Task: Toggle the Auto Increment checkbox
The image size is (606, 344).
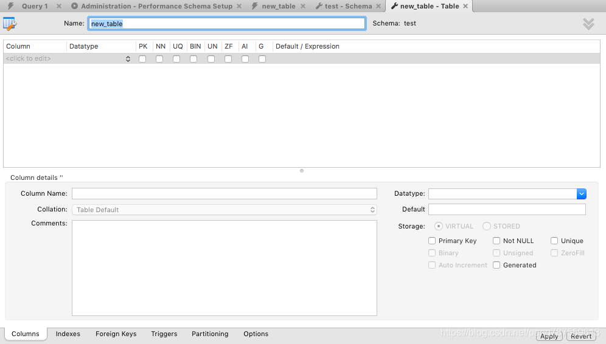Action: pyautogui.click(x=432, y=265)
